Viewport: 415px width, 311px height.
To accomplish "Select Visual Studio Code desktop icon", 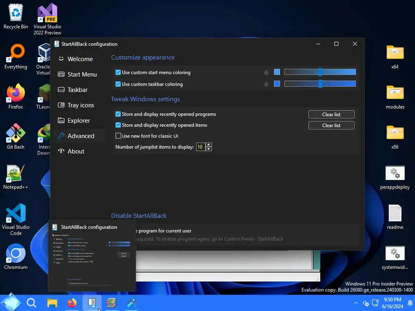I will (16, 219).
